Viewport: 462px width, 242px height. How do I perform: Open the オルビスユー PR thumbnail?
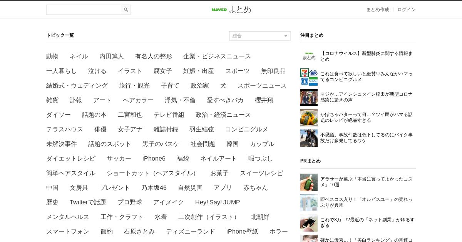309,202
